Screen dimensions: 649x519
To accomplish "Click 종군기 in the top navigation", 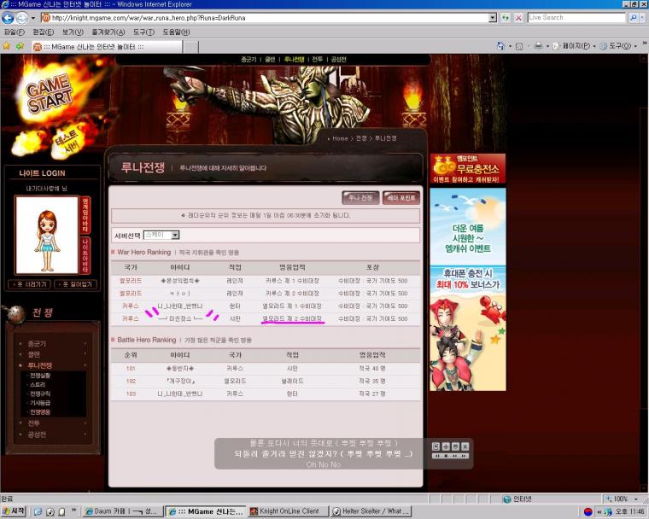I will (248, 59).
